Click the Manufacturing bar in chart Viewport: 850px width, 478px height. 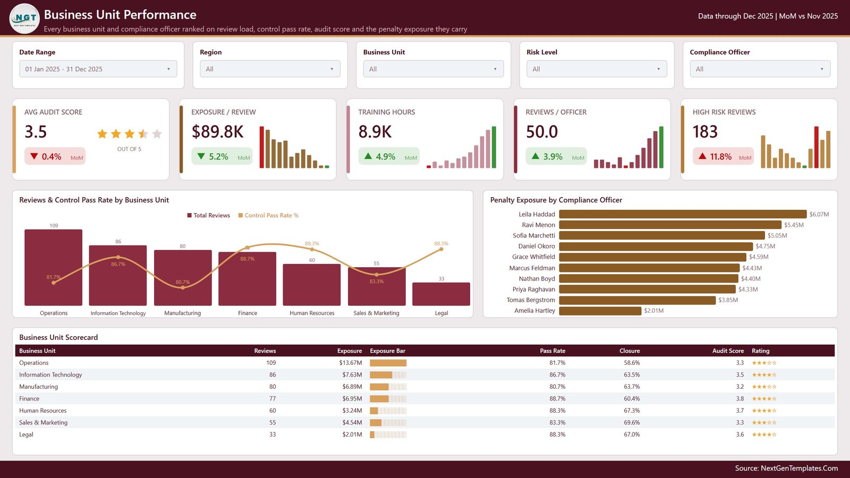pyautogui.click(x=183, y=278)
